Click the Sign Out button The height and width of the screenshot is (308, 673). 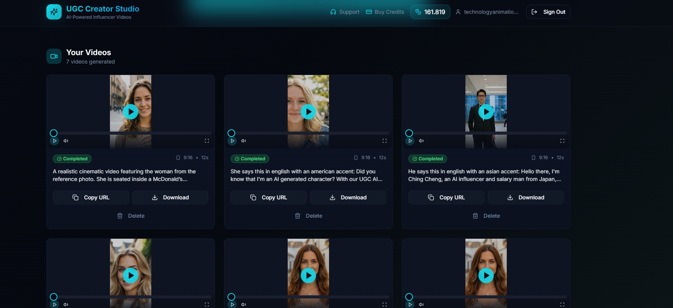[x=548, y=12]
